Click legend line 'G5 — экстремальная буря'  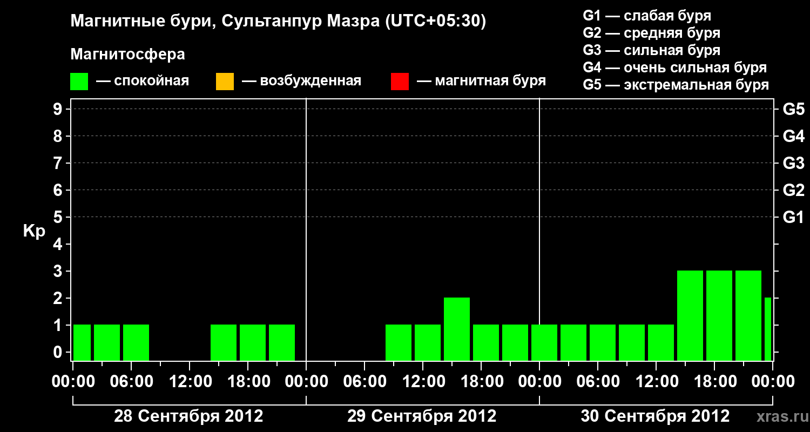(676, 85)
